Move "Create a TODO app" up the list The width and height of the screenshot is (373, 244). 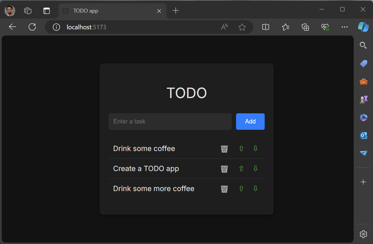click(241, 168)
